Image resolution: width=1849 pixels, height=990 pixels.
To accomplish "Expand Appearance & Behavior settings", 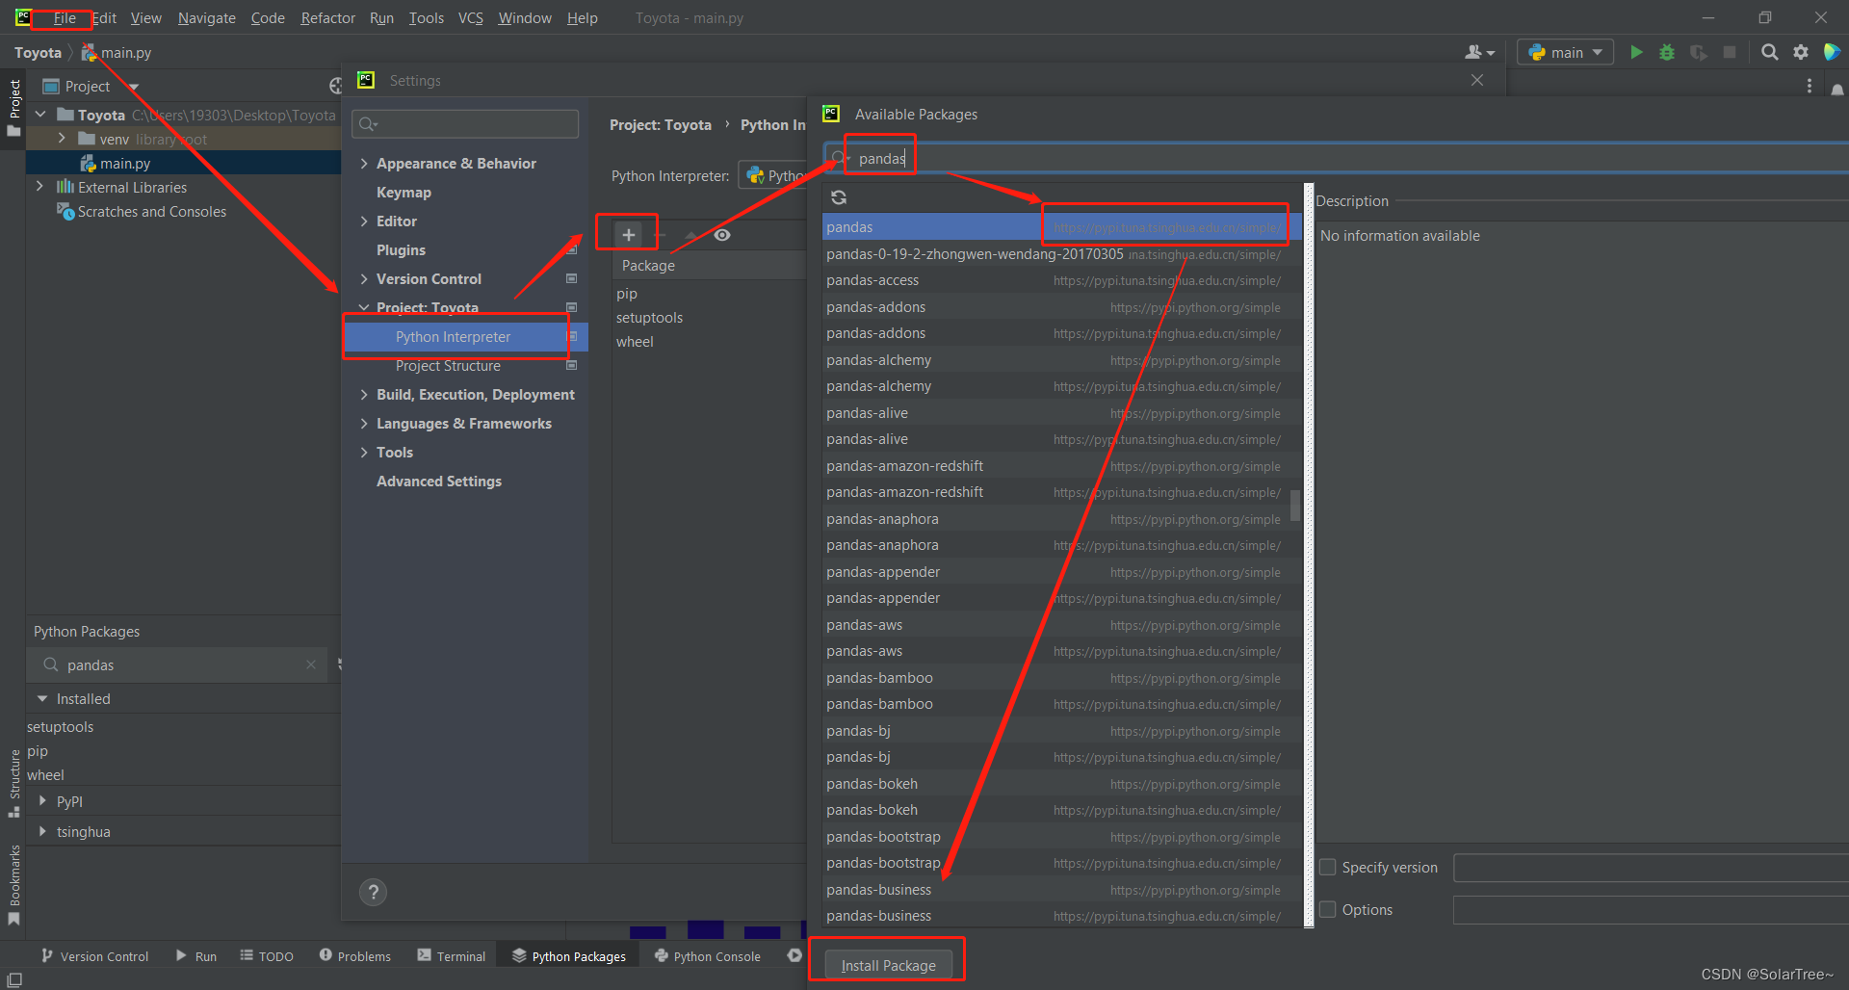I will click(x=364, y=164).
